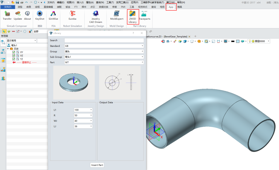This screenshot has height=170, width=279.
Task: Open the 文件(F) menu
Action: 8,7
